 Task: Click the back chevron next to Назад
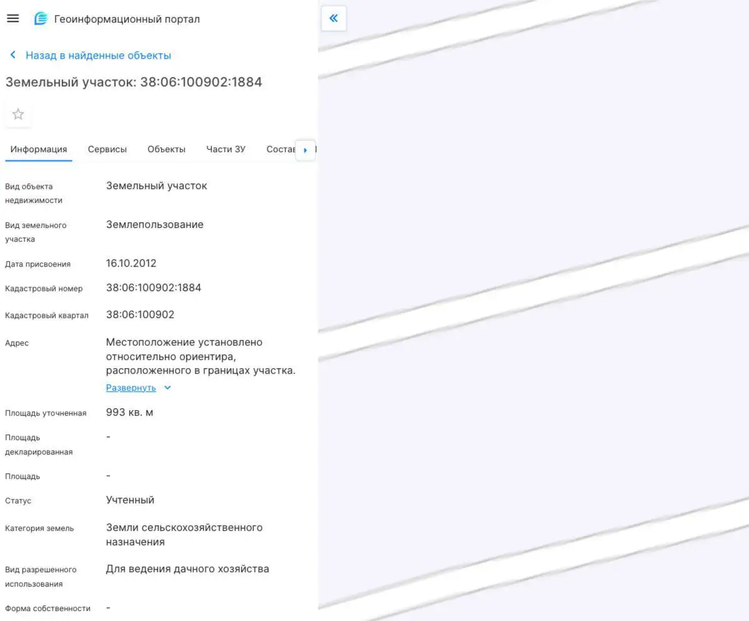coord(12,54)
